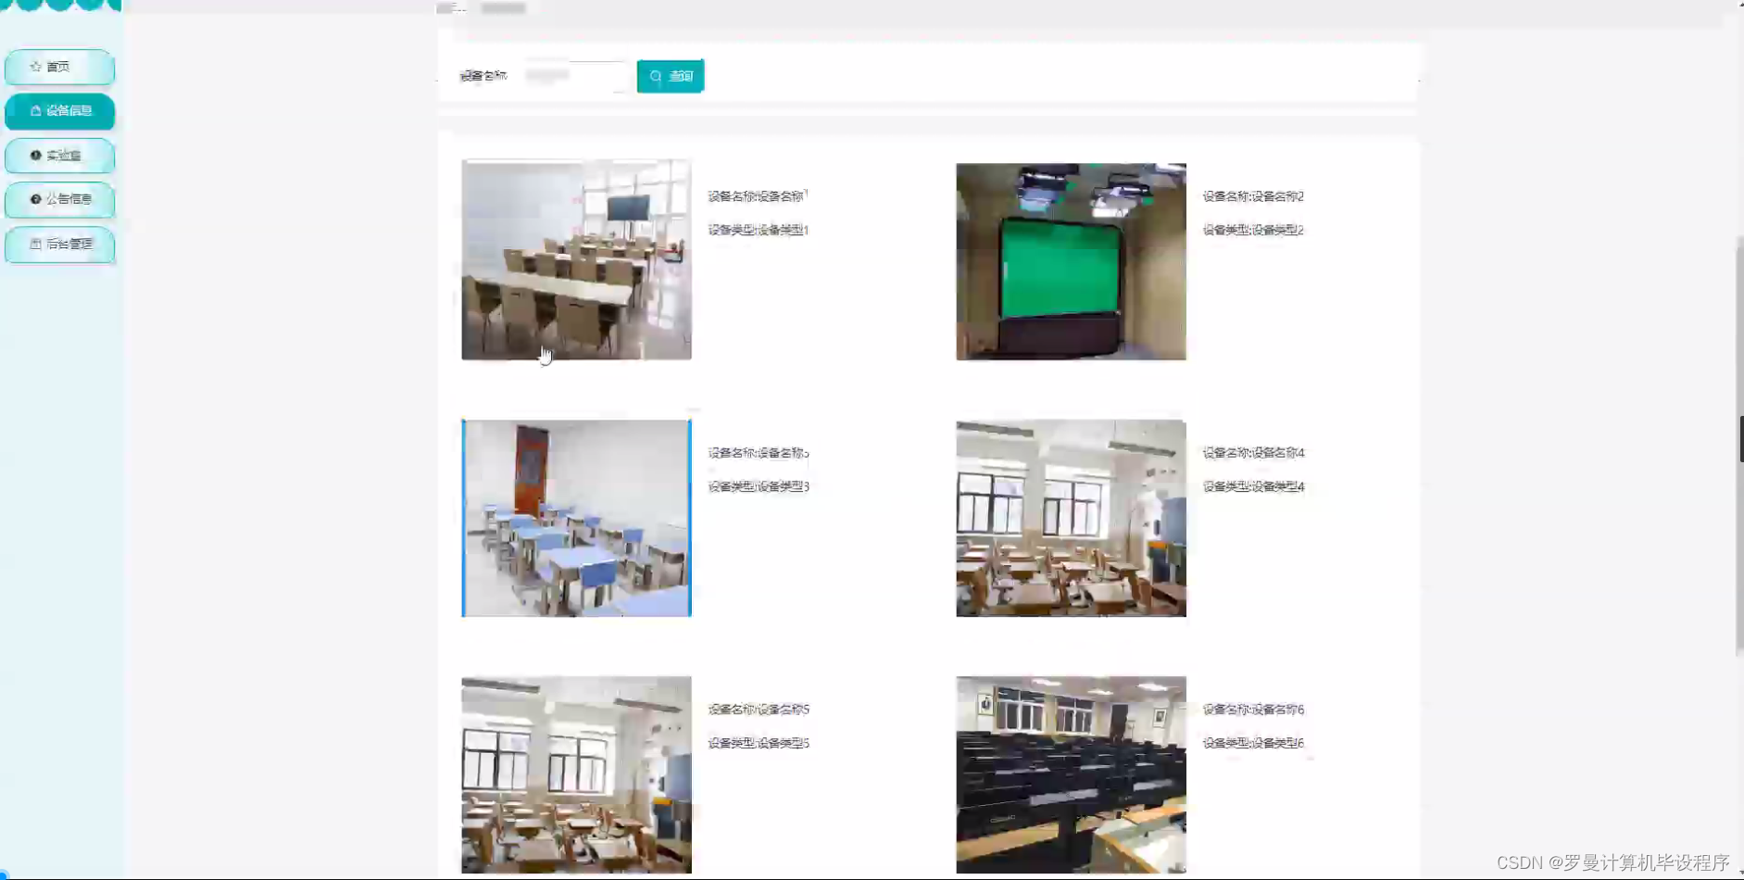The height and width of the screenshot is (880, 1744).
Task: Click inside the 设备名称 search input field
Action: [574, 76]
